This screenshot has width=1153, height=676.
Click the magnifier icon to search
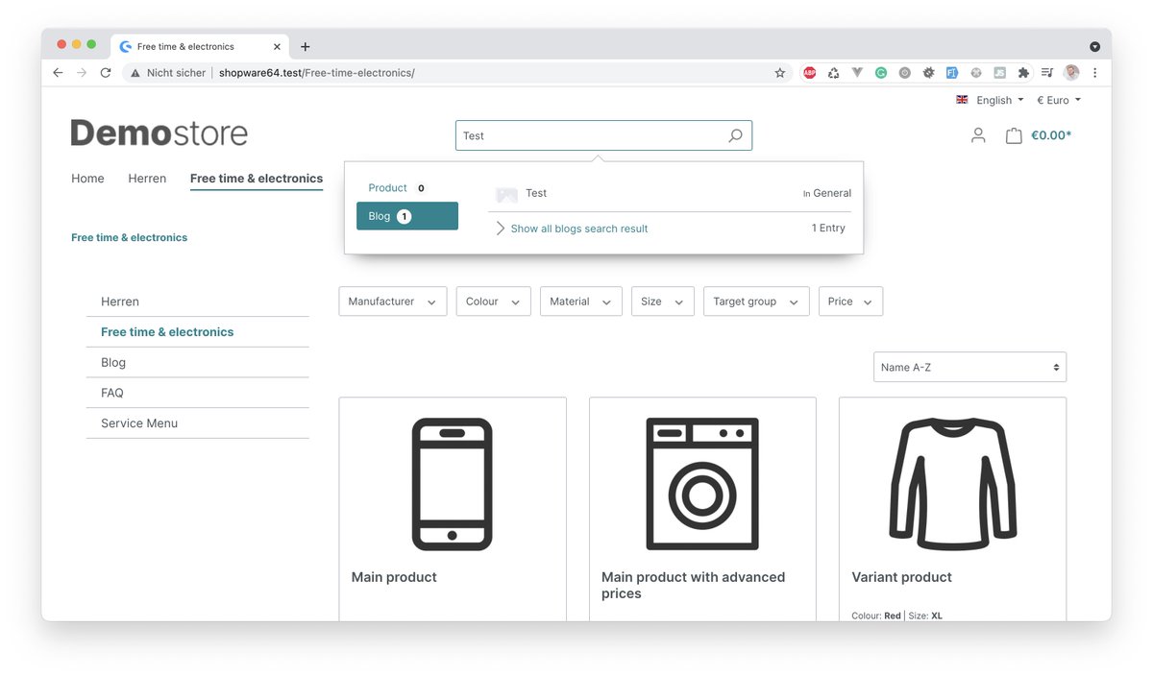coord(735,135)
